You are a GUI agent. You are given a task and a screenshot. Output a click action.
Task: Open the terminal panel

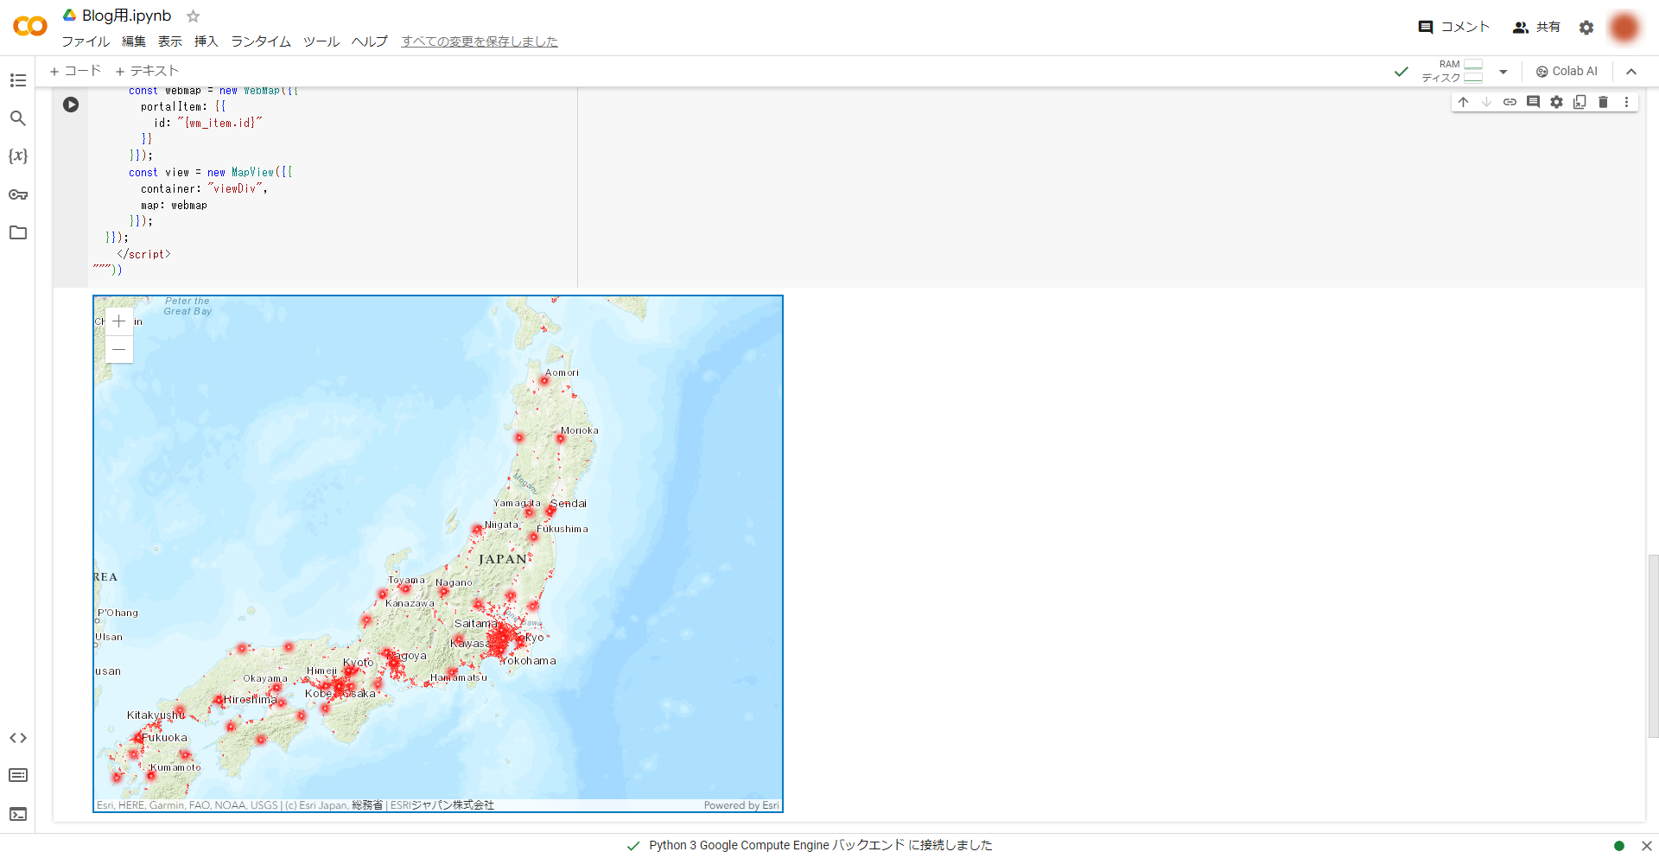coord(18,814)
